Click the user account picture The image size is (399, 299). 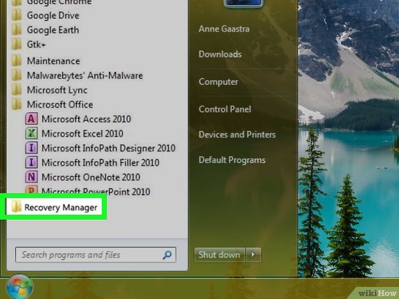(x=244, y=3)
